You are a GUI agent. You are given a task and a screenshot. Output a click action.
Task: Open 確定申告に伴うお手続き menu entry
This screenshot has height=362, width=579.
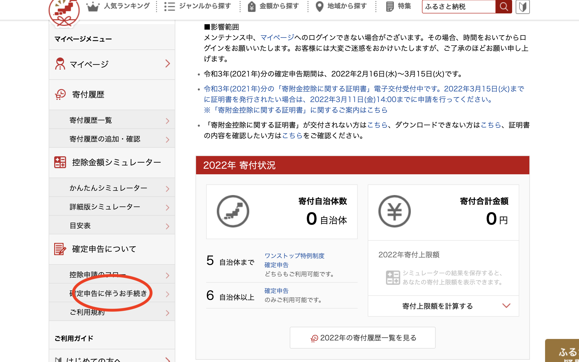[108, 293]
